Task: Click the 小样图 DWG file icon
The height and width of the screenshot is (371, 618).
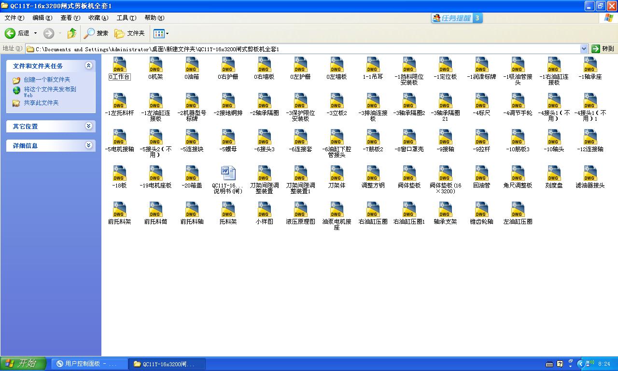Action: 264,210
